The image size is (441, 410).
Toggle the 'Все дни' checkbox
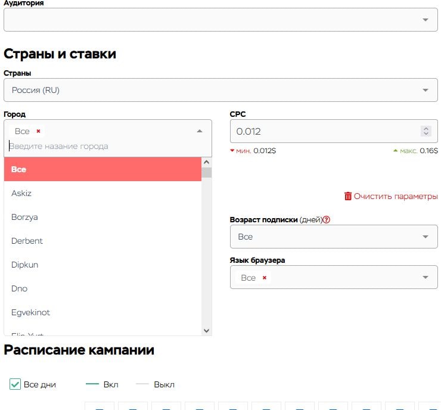15,384
